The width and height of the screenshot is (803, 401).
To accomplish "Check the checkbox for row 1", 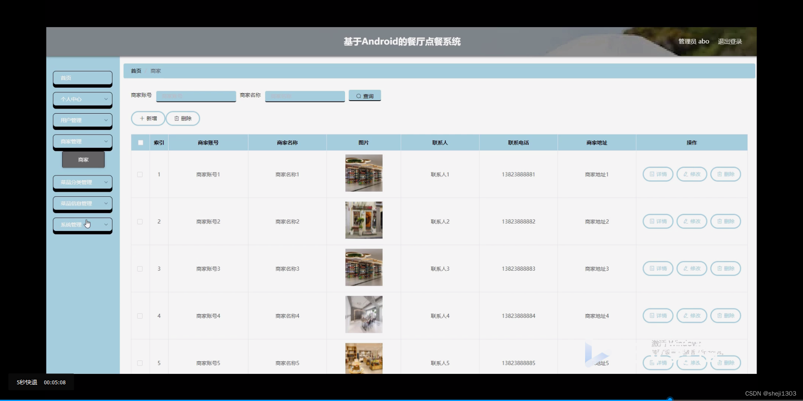I will click(140, 175).
